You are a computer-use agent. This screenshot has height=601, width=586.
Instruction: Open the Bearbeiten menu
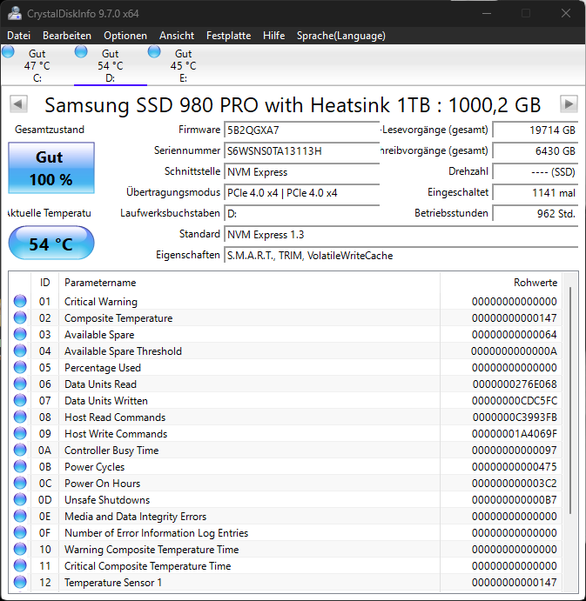point(67,36)
